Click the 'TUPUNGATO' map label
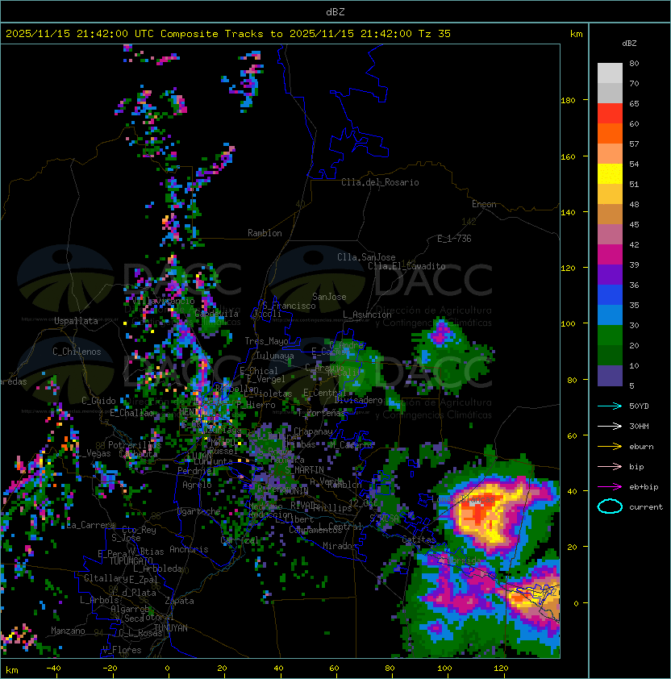The image size is (671, 679). [131, 560]
